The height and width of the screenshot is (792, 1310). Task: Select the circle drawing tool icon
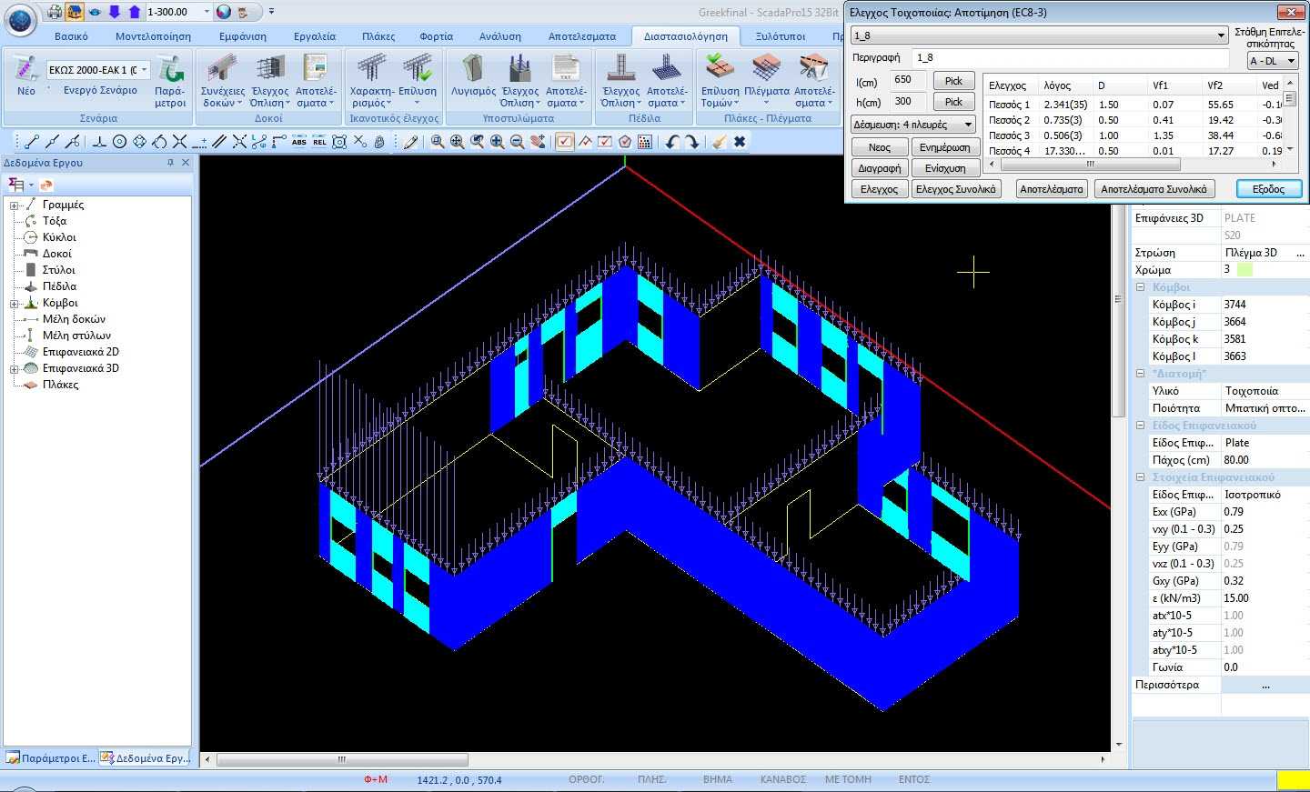tap(119, 141)
